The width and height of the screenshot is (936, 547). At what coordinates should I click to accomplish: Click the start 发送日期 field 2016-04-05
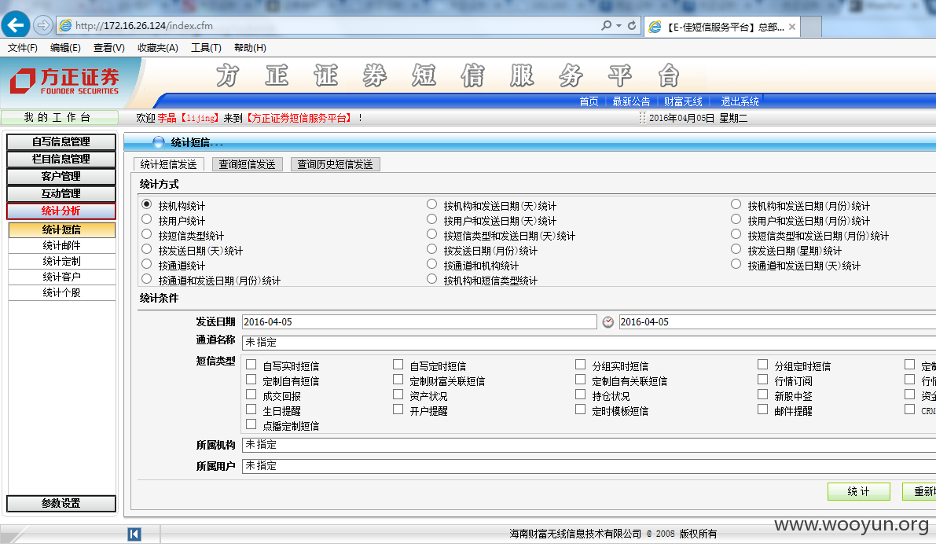(419, 322)
